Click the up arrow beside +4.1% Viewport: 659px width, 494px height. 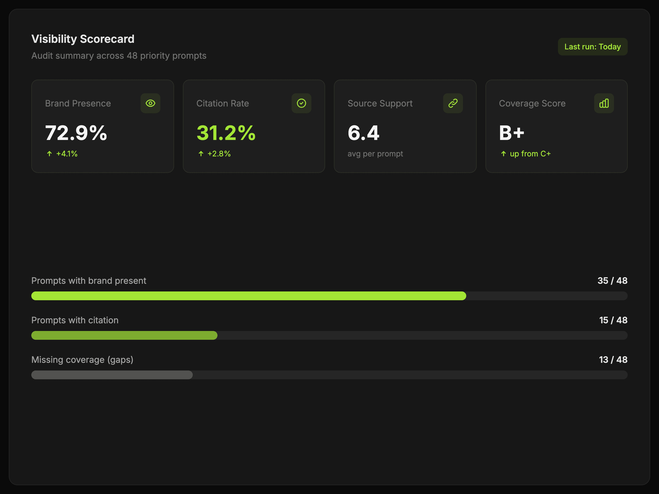coord(49,154)
